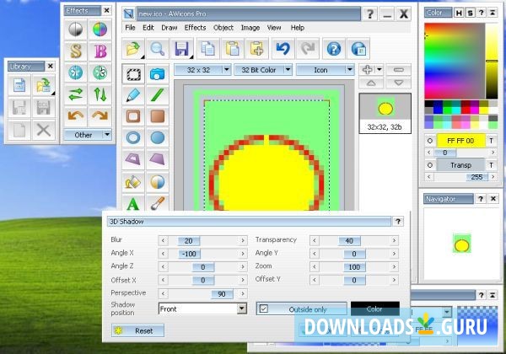
Task: Click the magnifier Zoom toolbar icon
Action: (157, 49)
